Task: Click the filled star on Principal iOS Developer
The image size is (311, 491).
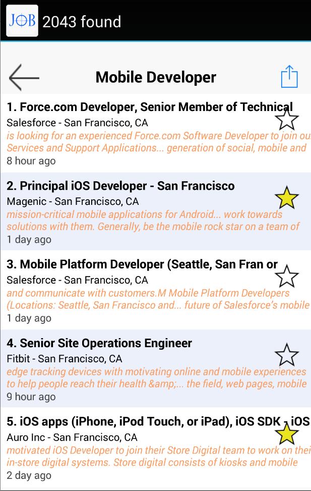Action: pyautogui.click(x=287, y=197)
